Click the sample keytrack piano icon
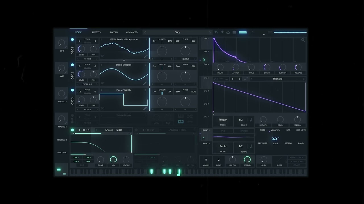The width and height of the screenshot is (364, 204). 181,116
